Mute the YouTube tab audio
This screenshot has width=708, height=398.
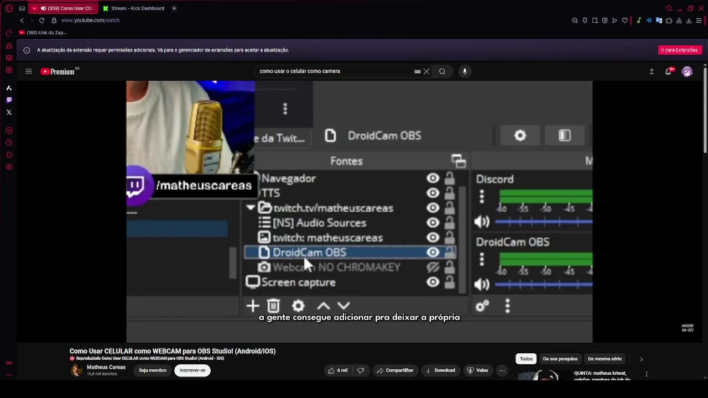tap(43, 8)
